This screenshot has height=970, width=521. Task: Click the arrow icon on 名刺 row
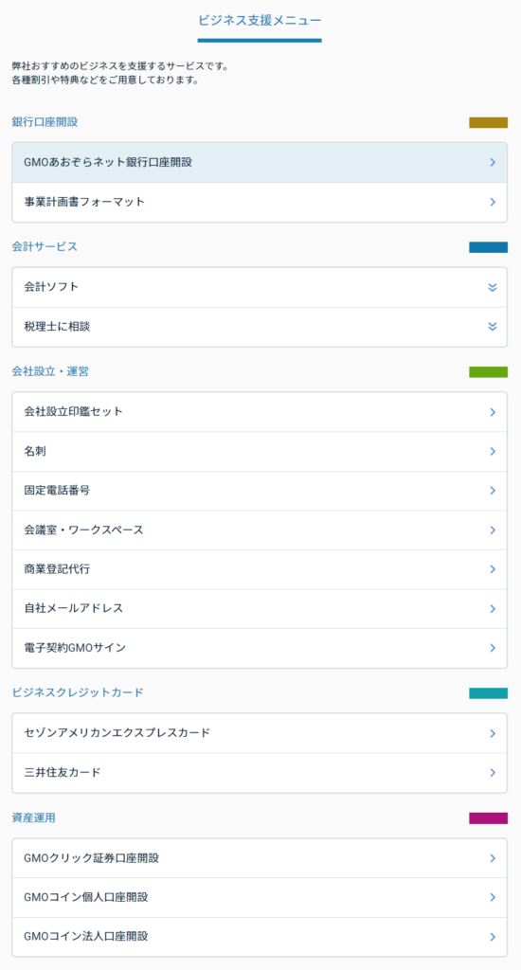pyautogui.click(x=493, y=452)
